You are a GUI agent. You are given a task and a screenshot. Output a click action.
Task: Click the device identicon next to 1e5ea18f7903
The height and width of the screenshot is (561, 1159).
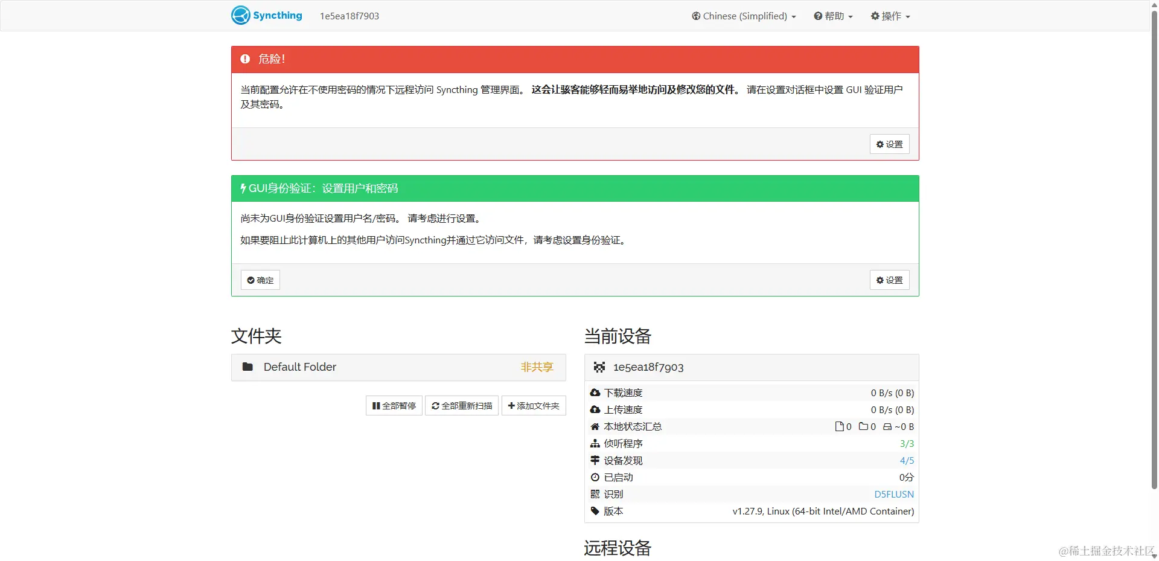point(599,367)
